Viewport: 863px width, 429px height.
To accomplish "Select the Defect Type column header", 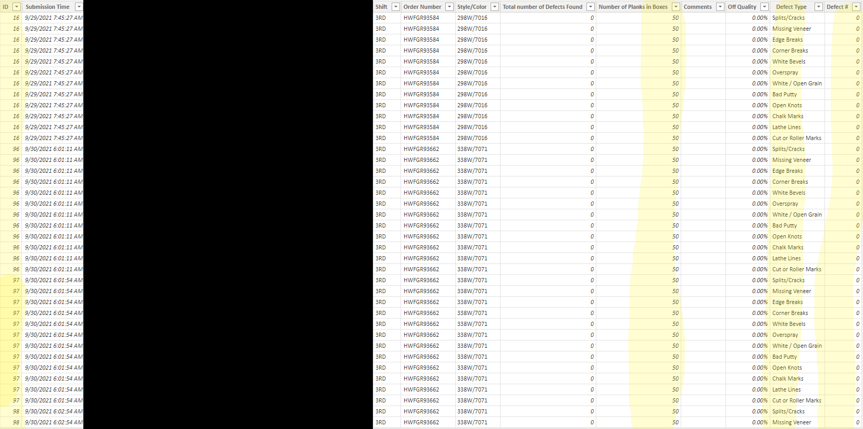I will (791, 7).
